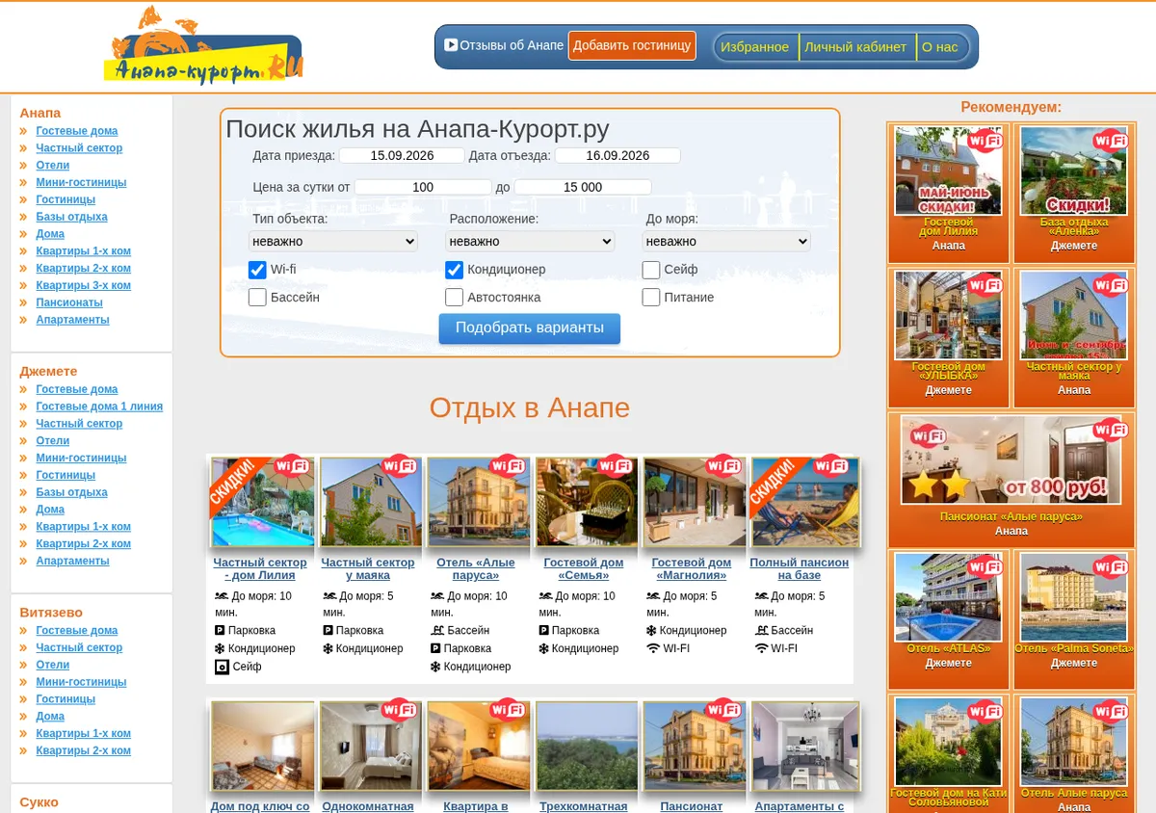The height and width of the screenshot is (813, 1156).
Task: Tick the Сейф checkbox
Action: click(651, 270)
